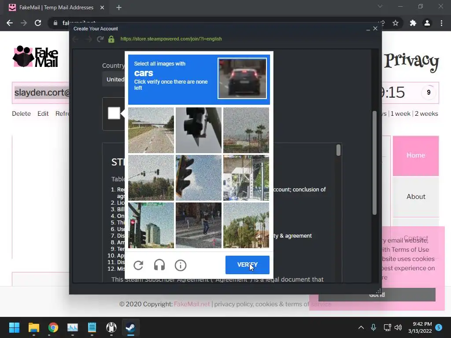Open the Chrome profile icon
Screen dimensions: 451x338
(427, 23)
